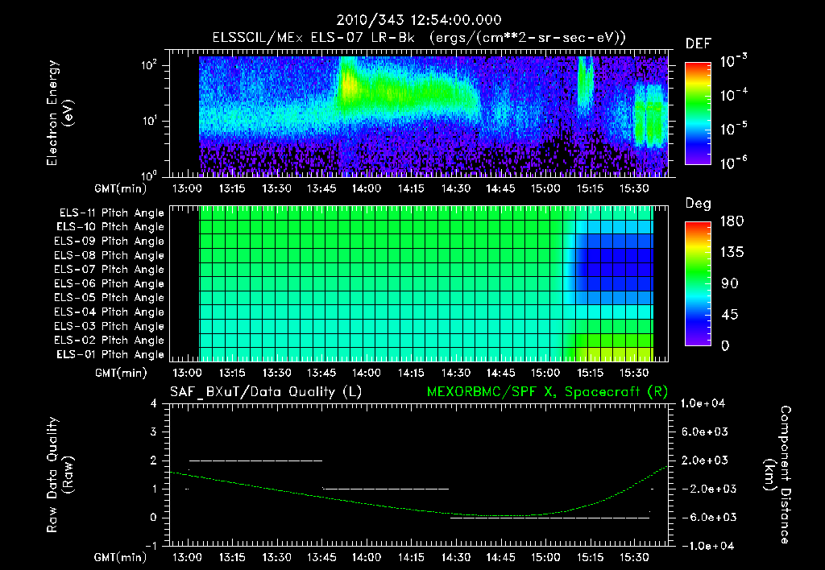Click 'GMT(min)' label under the bottom plot
Screen dimensions: 825x570
pos(121,557)
